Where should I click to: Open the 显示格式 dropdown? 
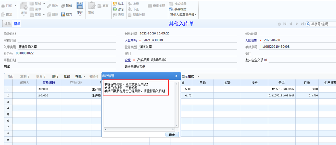(x=191, y=76)
